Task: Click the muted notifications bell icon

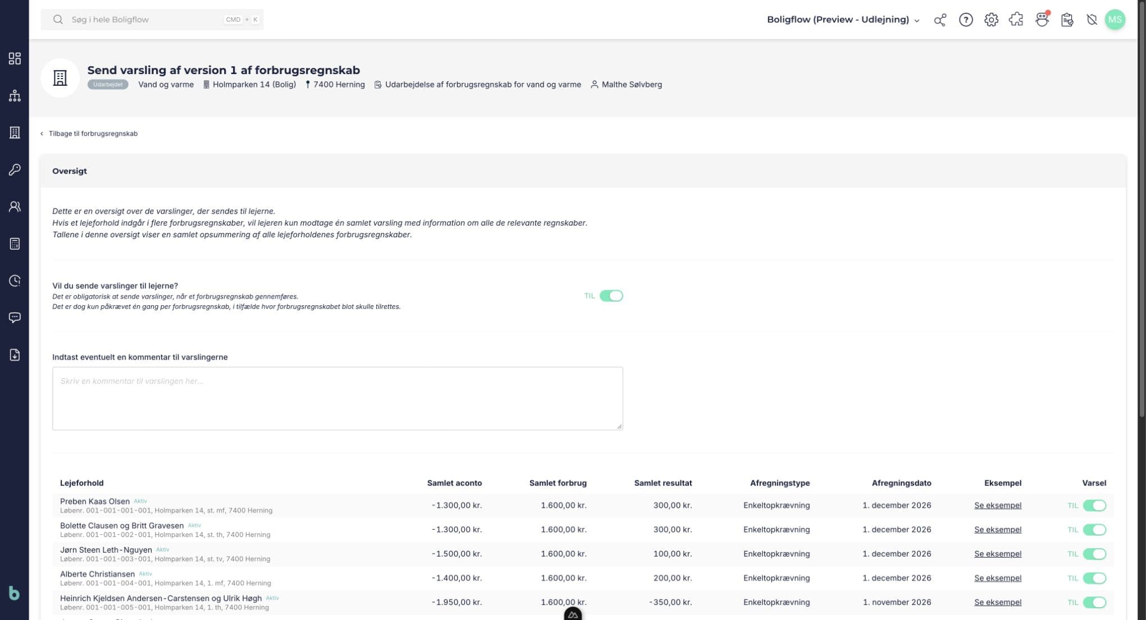Action: 1092,20
